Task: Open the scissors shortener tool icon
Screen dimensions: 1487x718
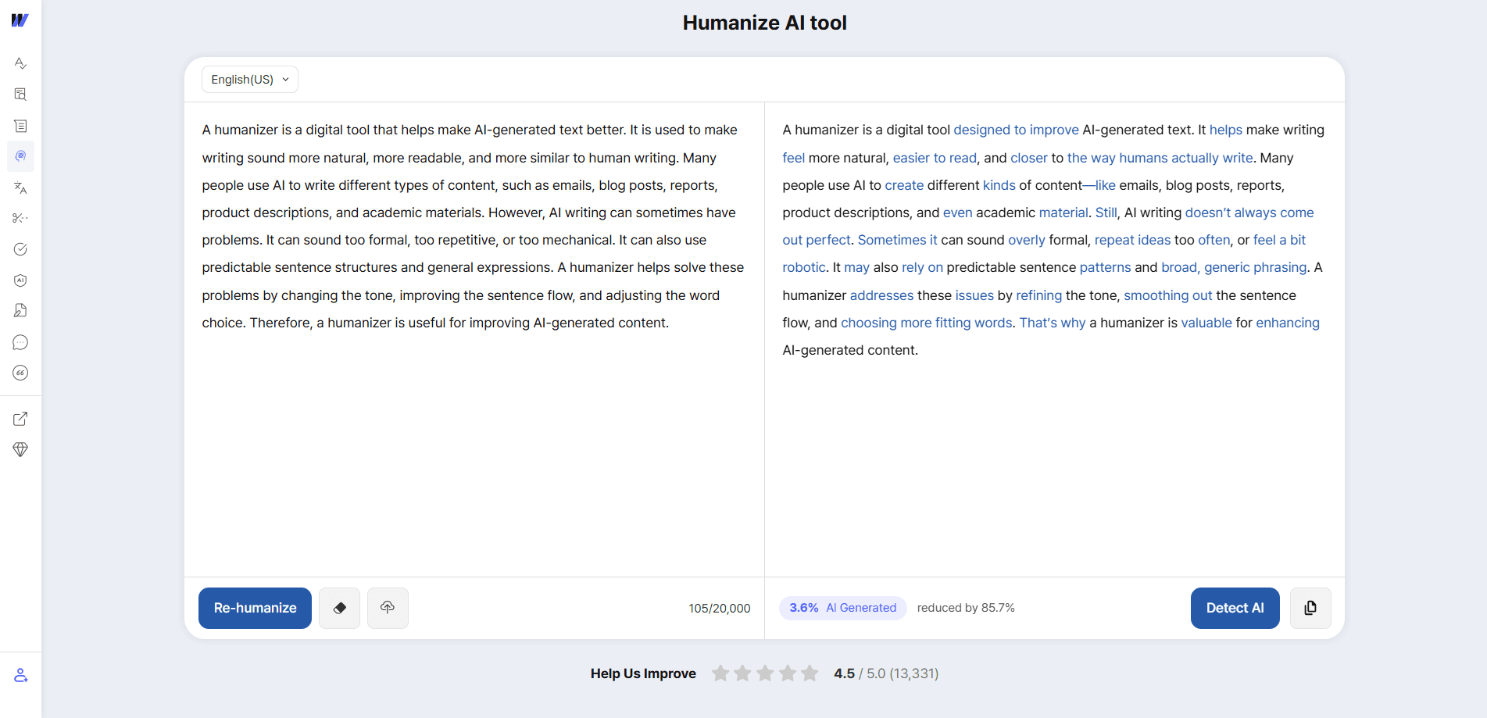Action: point(20,218)
